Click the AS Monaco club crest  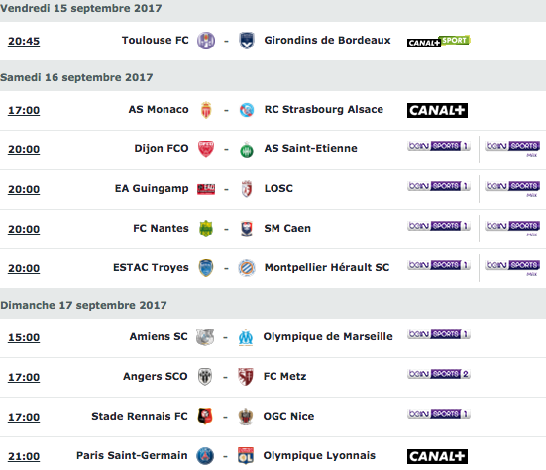(206, 110)
